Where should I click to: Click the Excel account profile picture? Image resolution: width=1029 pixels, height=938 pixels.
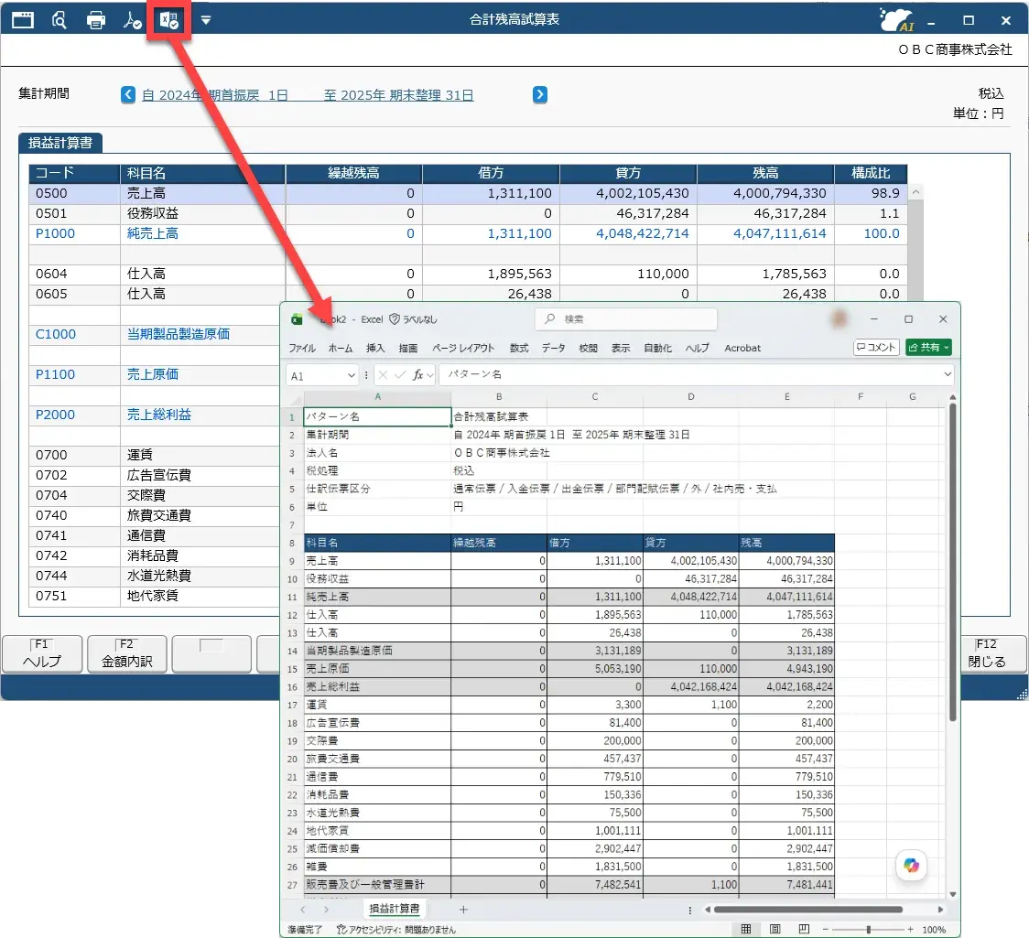pos(839,318)
